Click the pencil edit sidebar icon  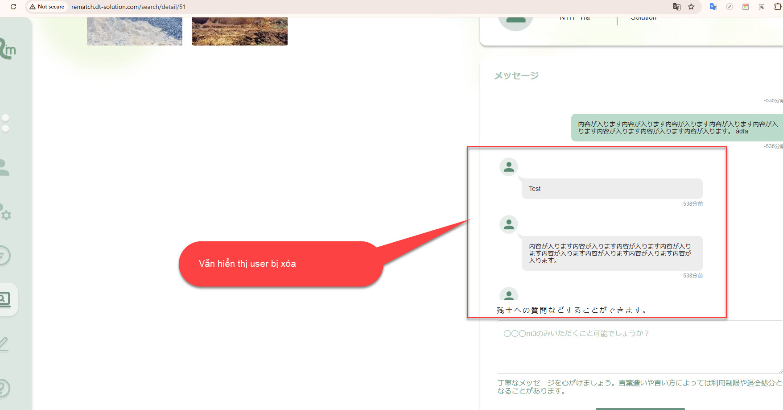click(4, 344)
